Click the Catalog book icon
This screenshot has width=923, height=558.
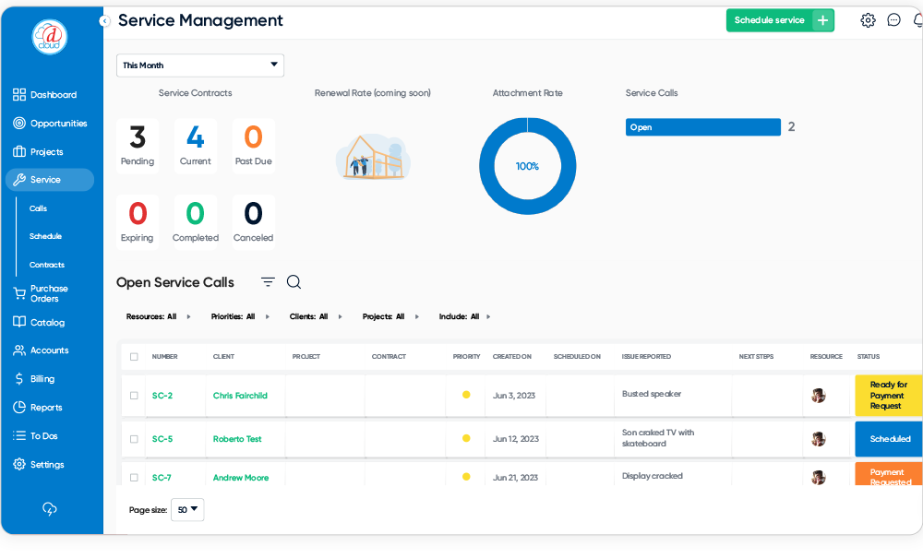click(x=19, y=322)
